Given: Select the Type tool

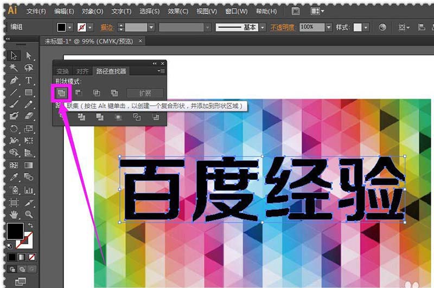Looking at the screenshot, I should point(29,80).
